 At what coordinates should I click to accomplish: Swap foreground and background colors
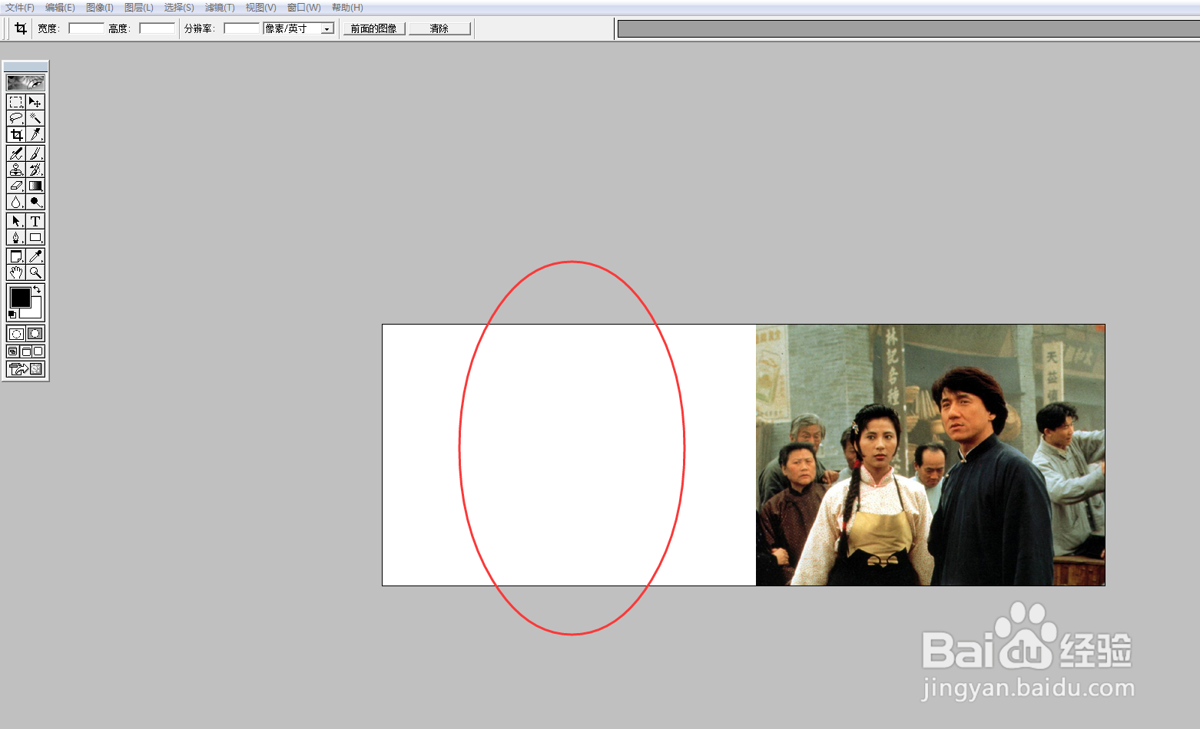37,289
